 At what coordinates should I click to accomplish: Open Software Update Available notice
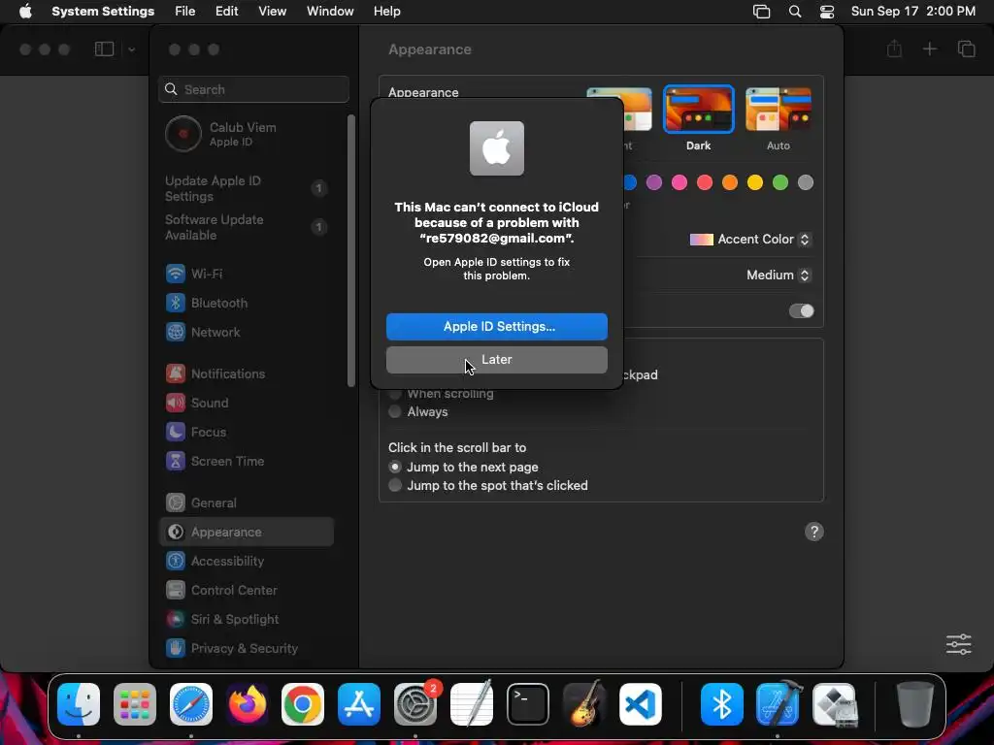[x=248, y=227]
